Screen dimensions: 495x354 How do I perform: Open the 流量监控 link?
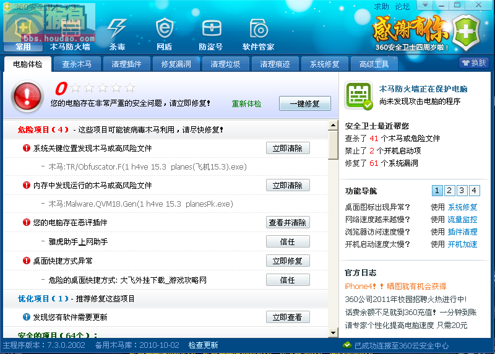[462, 220]
